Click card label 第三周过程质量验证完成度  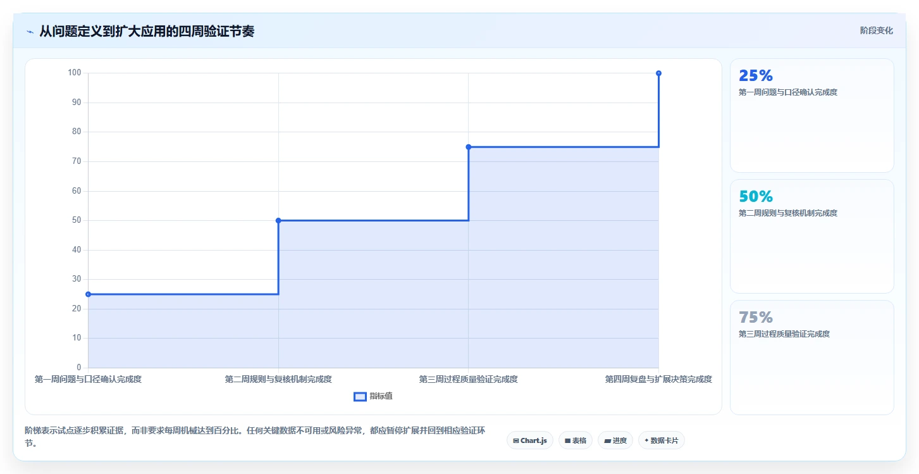pos(784,334)
